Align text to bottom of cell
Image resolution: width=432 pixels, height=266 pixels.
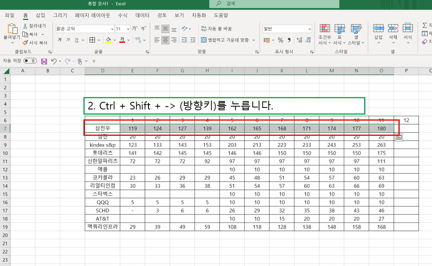[x=174, y=29]
